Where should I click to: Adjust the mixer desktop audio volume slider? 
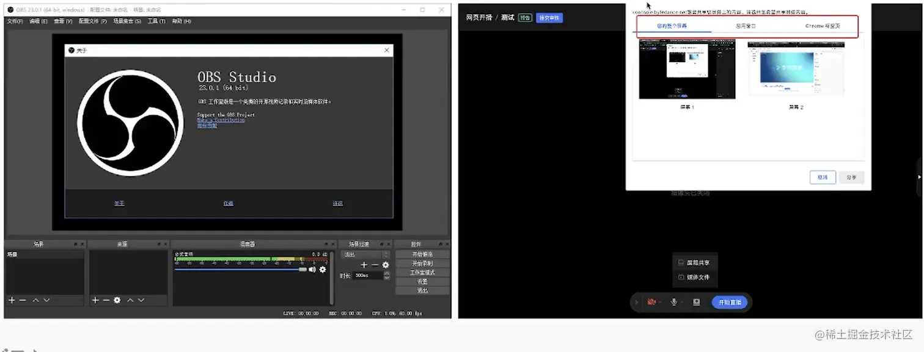(x=241, y=269)
